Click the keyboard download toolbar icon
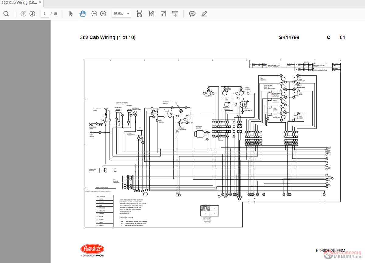The image size is (365, 263). click(175, 14)
